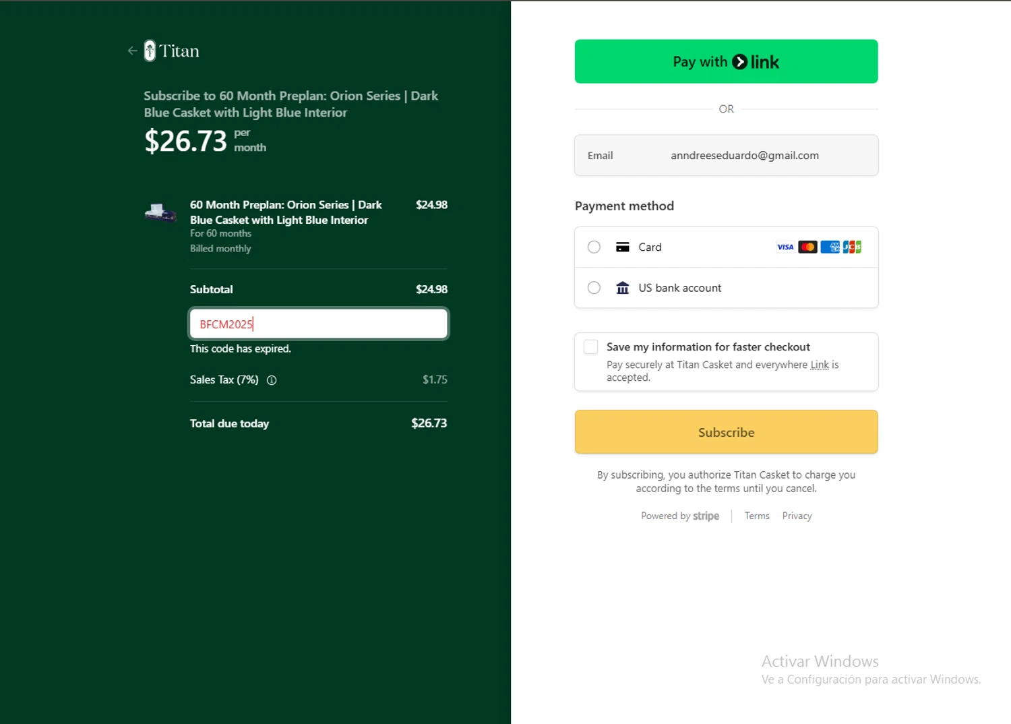This screenshot has width=1011, height=724.
Task: Click the 'Total due today' label
Action: coord(229,423)
